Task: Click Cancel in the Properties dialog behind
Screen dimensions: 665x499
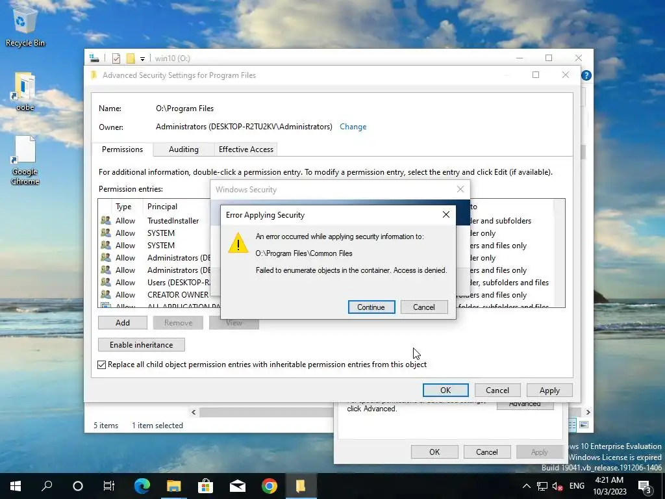Action: pos(487,452)
